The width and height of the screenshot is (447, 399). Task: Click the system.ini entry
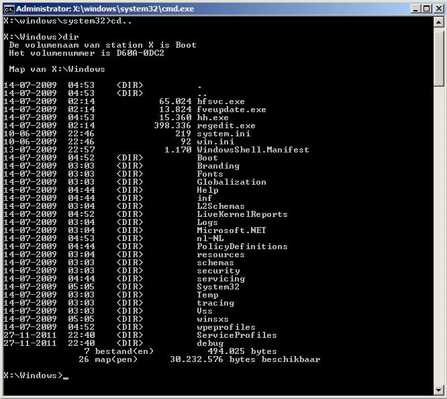(223, 134)
